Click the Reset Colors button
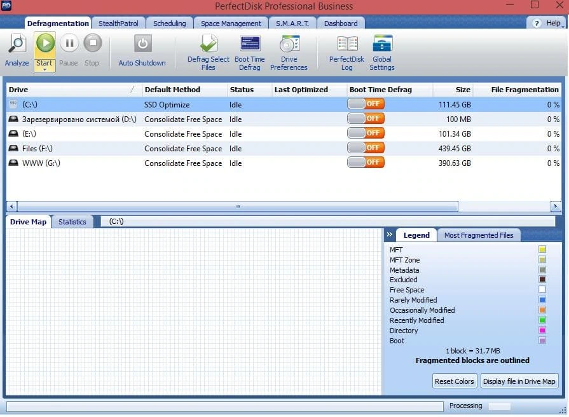This screenshot has width=569, height=417. coord(455,381)
